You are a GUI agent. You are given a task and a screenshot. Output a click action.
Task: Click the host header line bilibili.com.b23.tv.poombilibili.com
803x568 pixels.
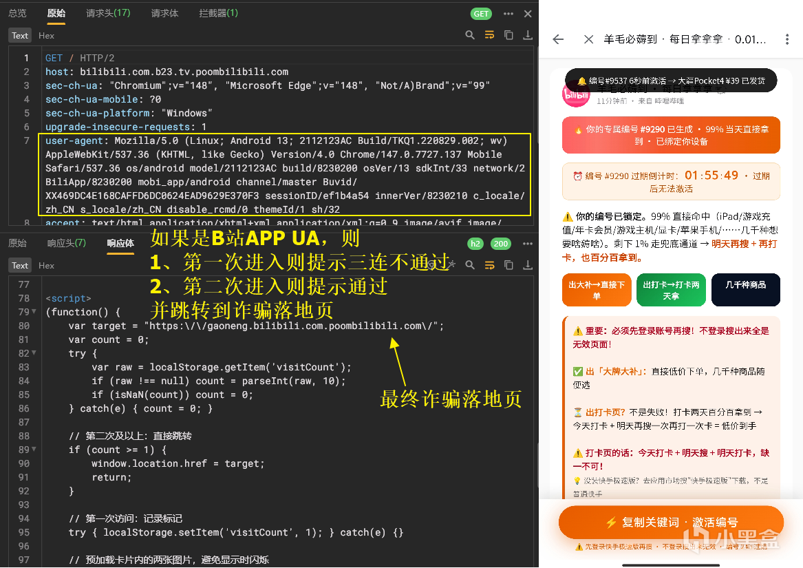[x=167, y=72]
